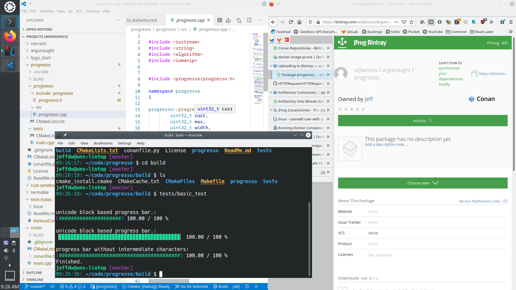Viewport: 516px width, 290px height.
Task: Expand OPEN EDITORS section
Action: click(x=39, y=29)
